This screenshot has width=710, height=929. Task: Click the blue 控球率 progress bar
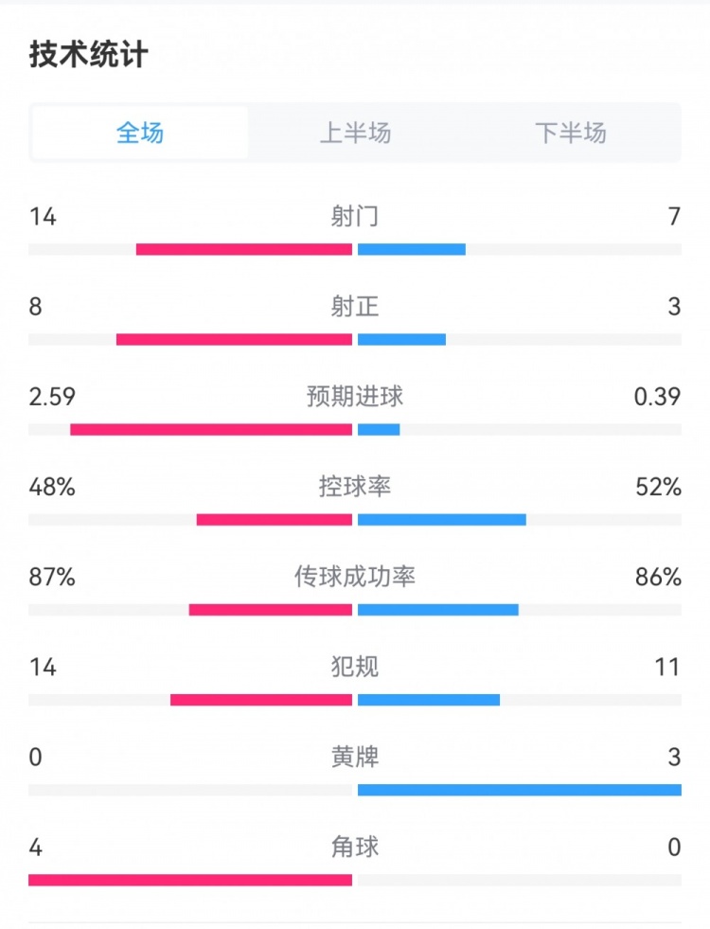441,520
